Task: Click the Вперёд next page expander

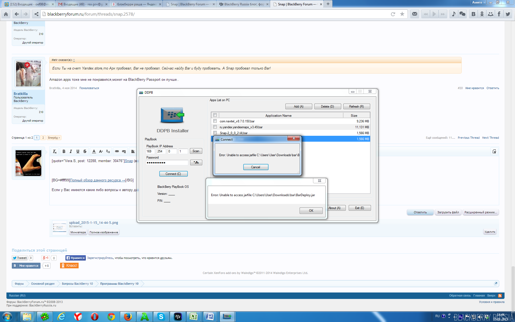Action: (x=54, y=138)
